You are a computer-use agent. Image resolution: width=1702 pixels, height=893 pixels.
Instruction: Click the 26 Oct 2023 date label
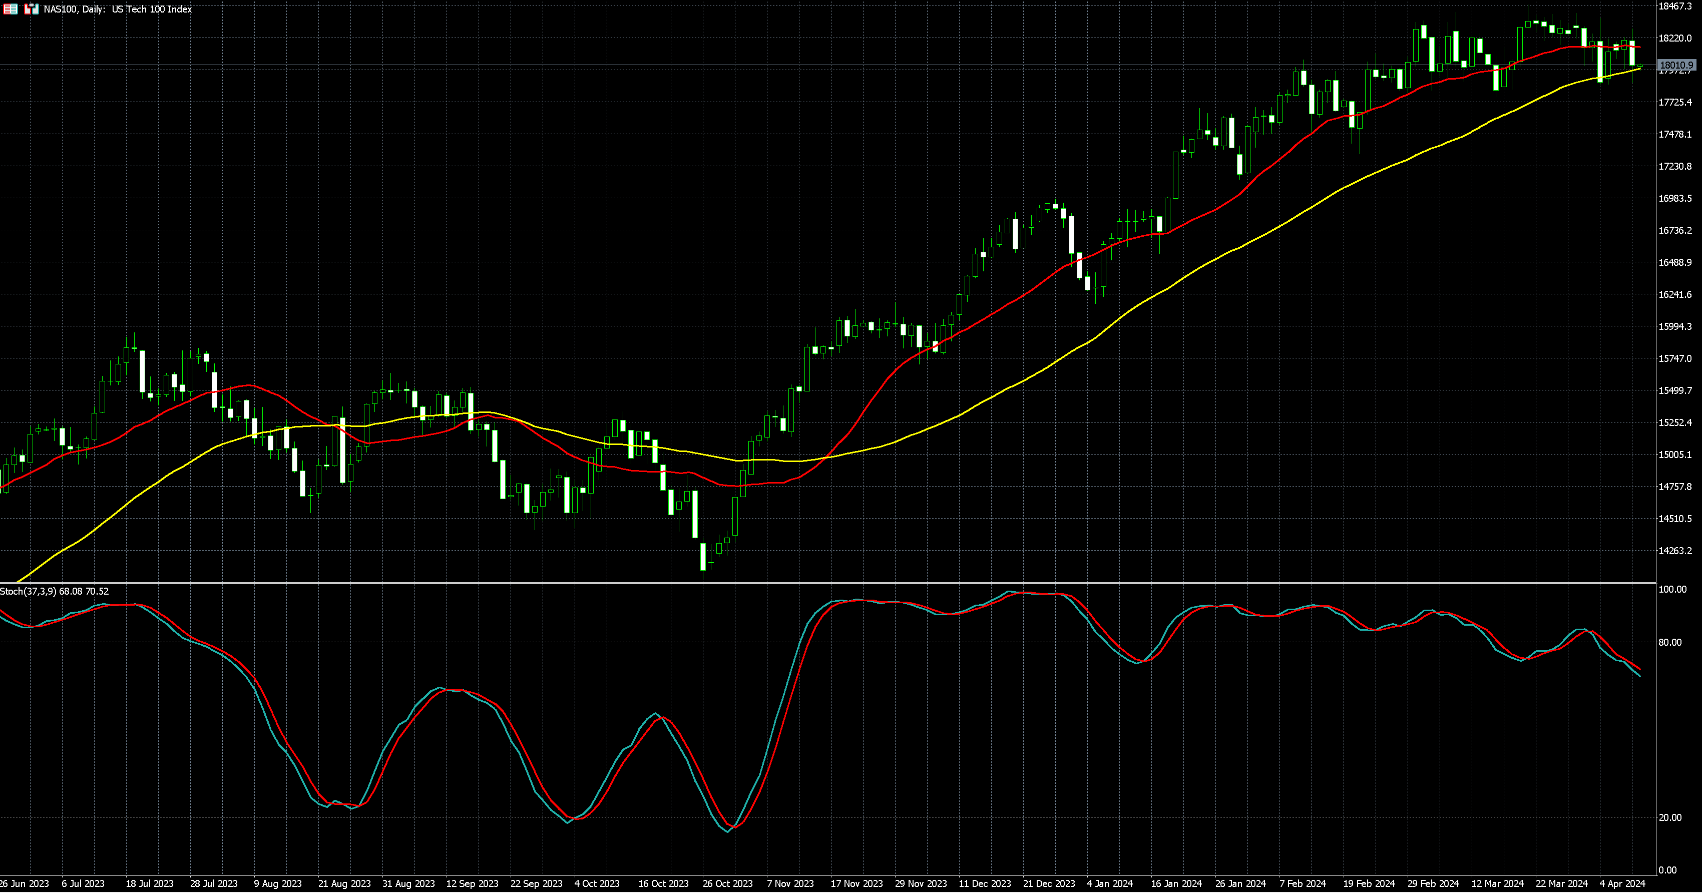click(x=727, y=884)
